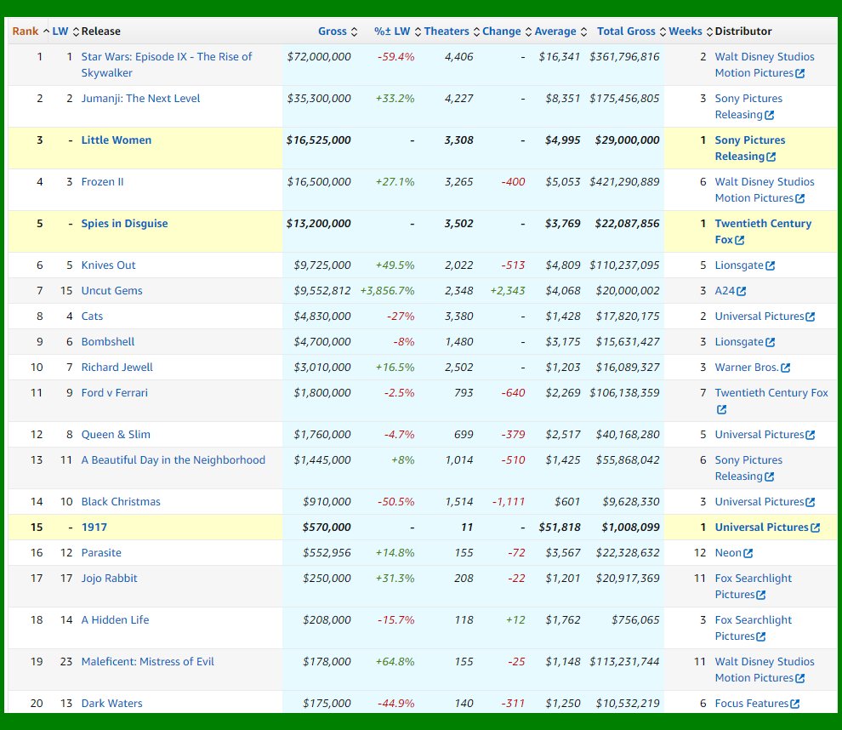Sort by Weeks column header
This screenshot has height=730, width=842.
pos(686,31)
